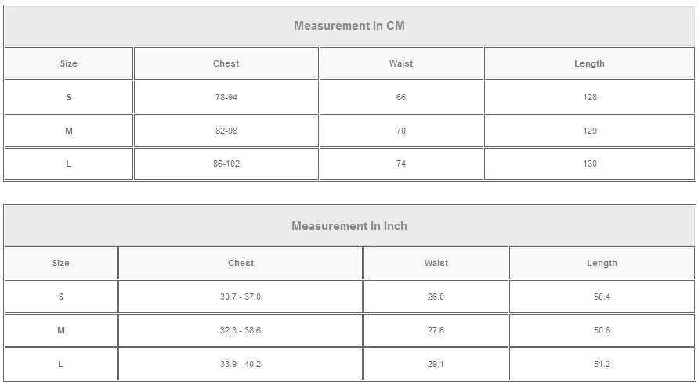Click the length value 128
The height and width of the screenshot is (385, 698).
coord(589,97)
